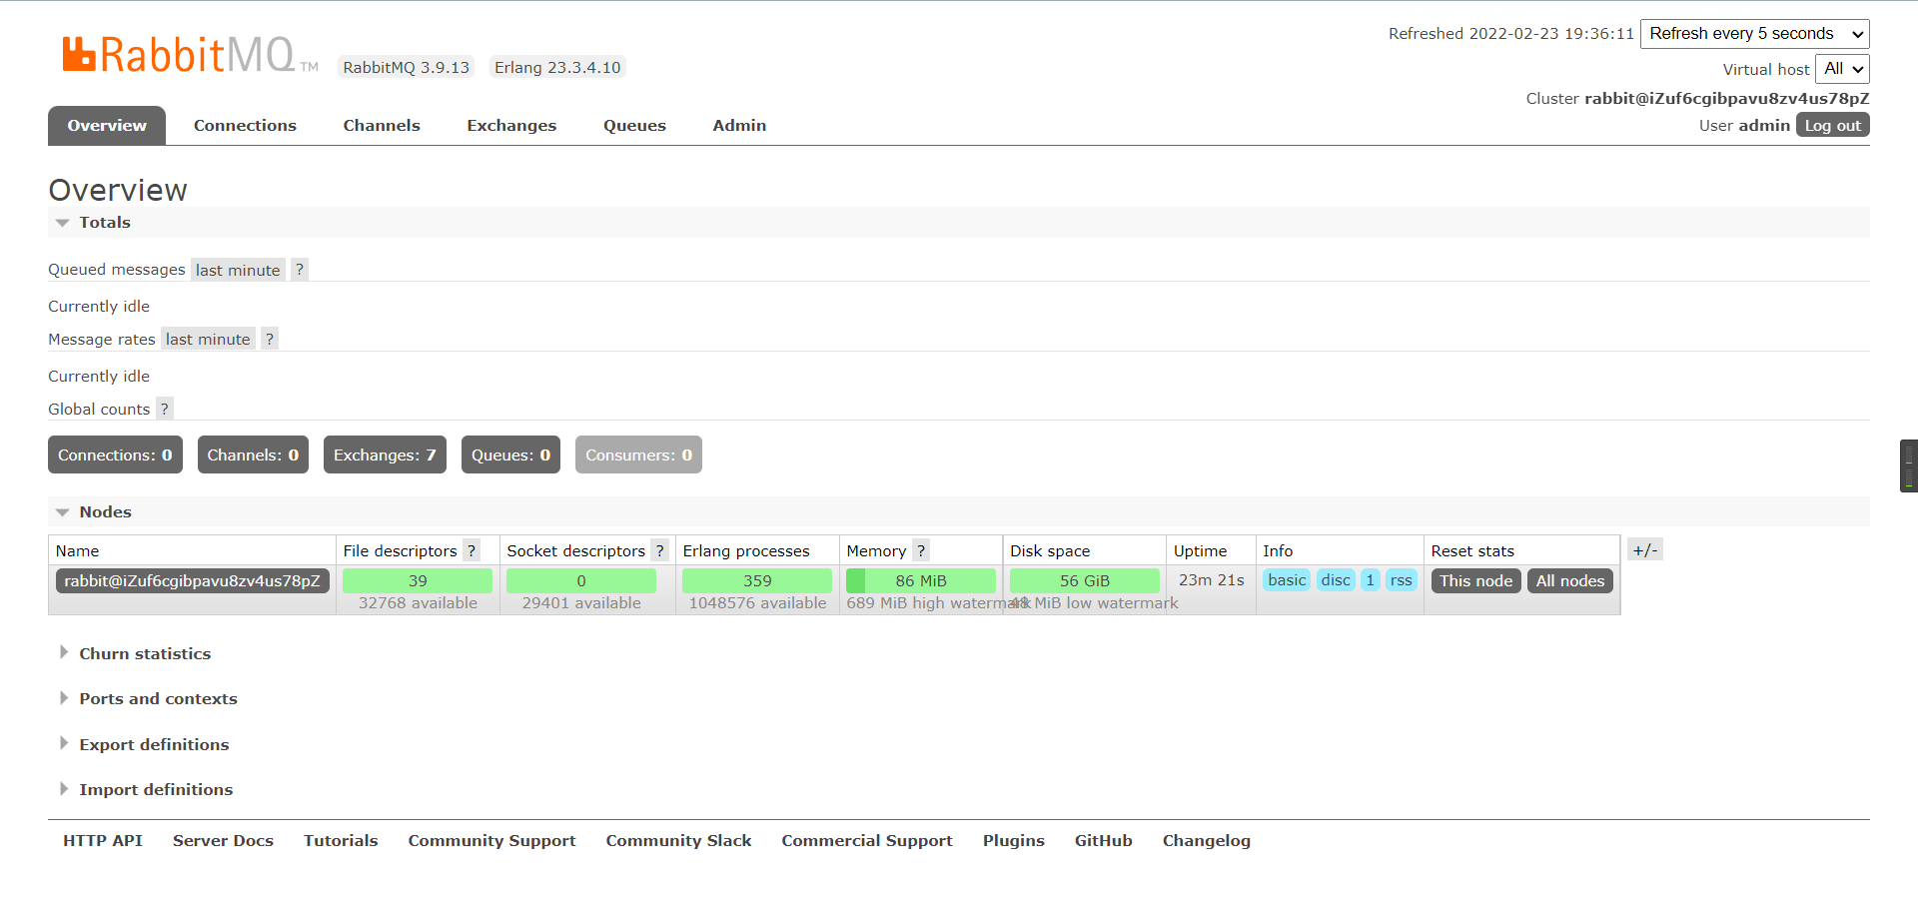Open the Virtual host dropdown
Viewport: 1918px width, 901px height.
1842,69
